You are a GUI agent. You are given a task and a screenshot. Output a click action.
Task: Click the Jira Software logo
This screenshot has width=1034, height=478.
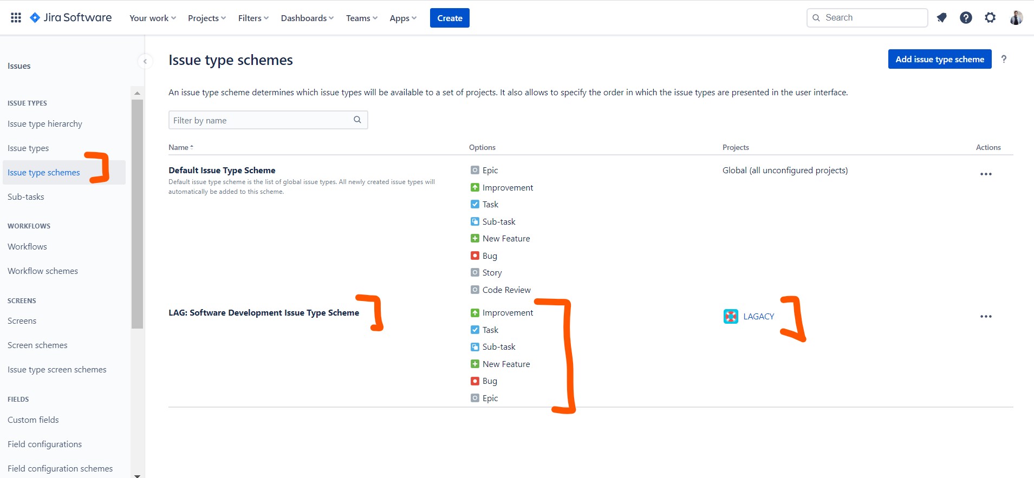[71, 18]
